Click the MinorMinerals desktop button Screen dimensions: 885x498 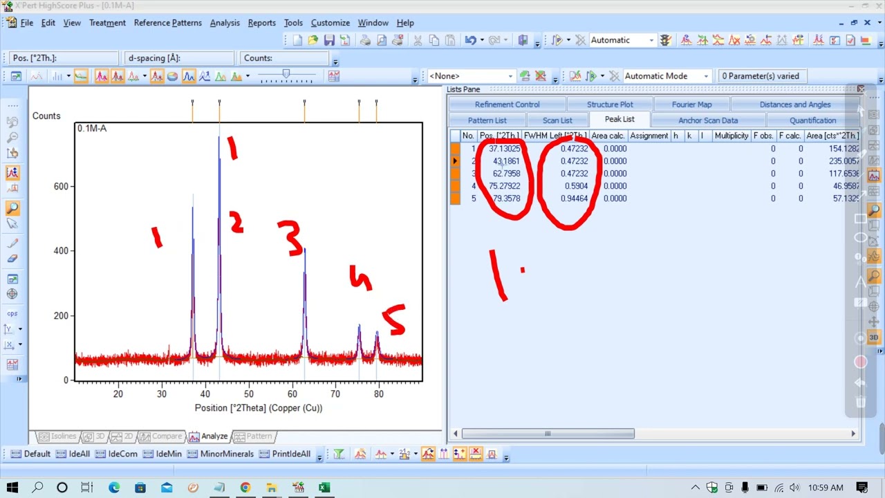221,454
